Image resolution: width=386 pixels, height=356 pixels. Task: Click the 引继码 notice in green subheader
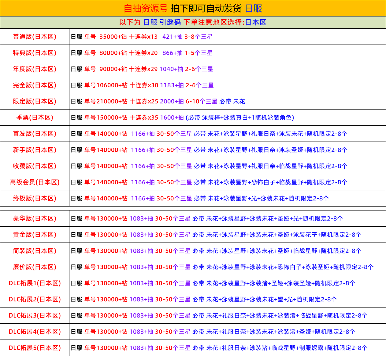(170, 22)
